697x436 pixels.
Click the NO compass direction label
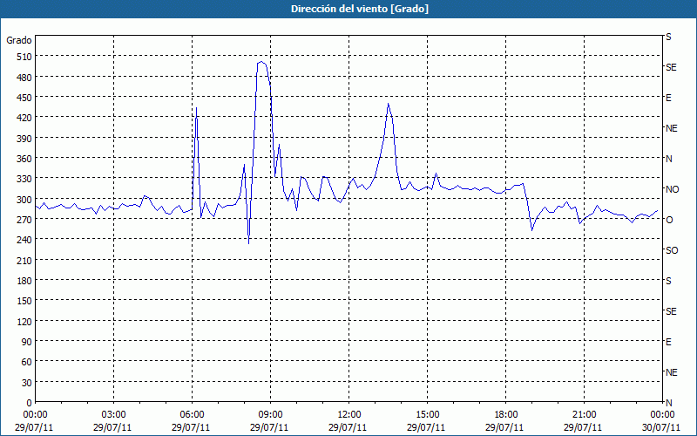672,189
